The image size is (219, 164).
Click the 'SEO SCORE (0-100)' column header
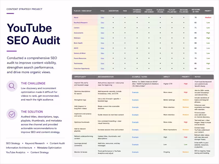[x=195, y=11]
